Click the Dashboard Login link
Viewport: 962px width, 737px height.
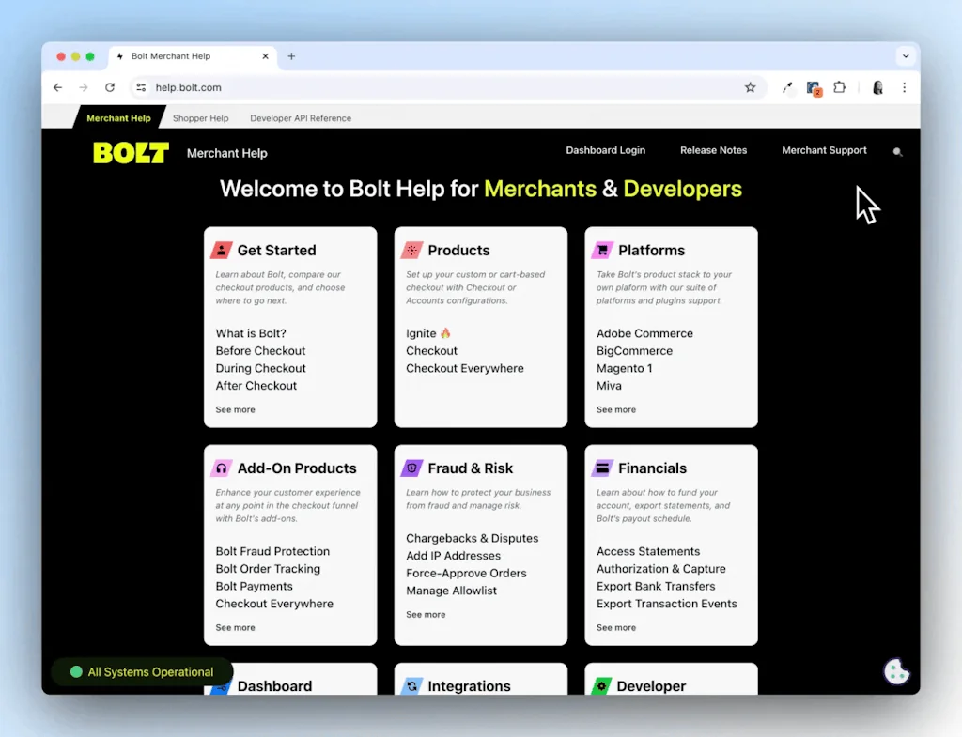(605, 150)
